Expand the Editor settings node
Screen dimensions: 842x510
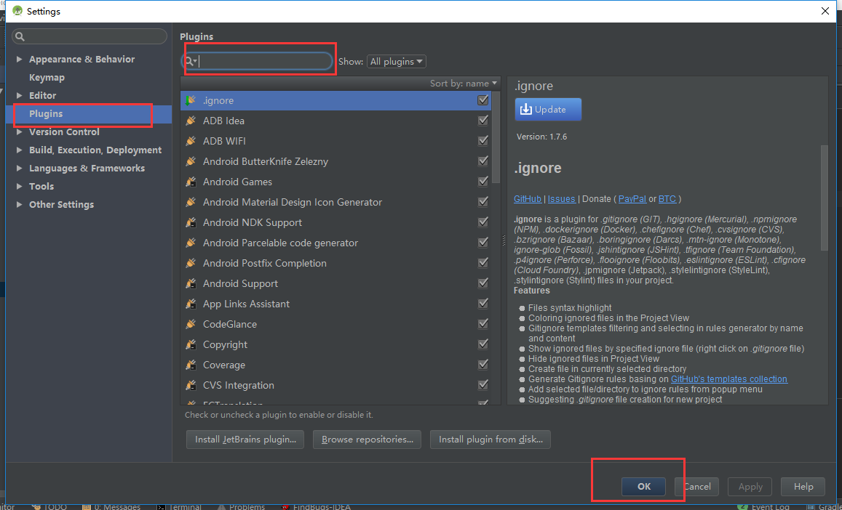(20, 95)
